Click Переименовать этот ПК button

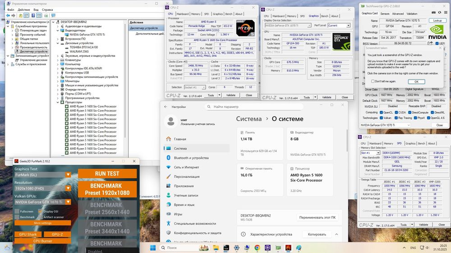coord(317,217)
